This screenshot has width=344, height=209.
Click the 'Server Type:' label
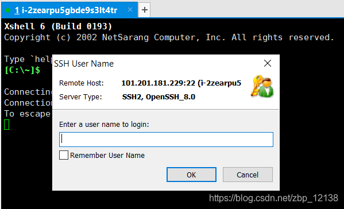pos(80,97)
